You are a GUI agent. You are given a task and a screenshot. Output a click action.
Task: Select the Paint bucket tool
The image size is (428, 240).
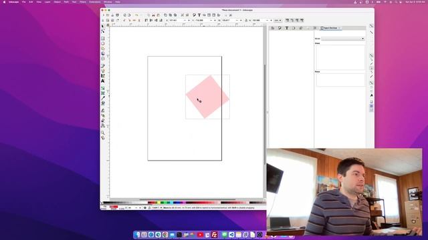tap(103, 103)
